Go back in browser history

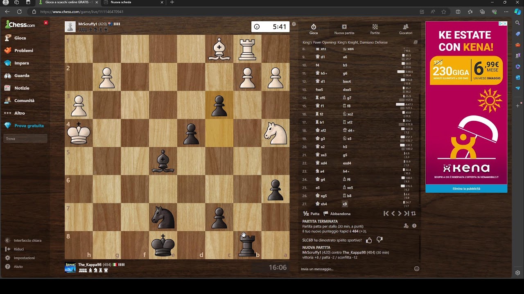coord(7,12)
